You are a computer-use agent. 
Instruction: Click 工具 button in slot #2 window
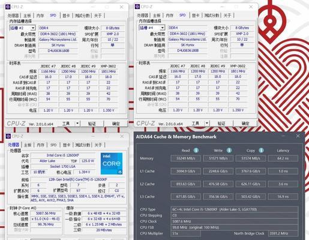66,124
